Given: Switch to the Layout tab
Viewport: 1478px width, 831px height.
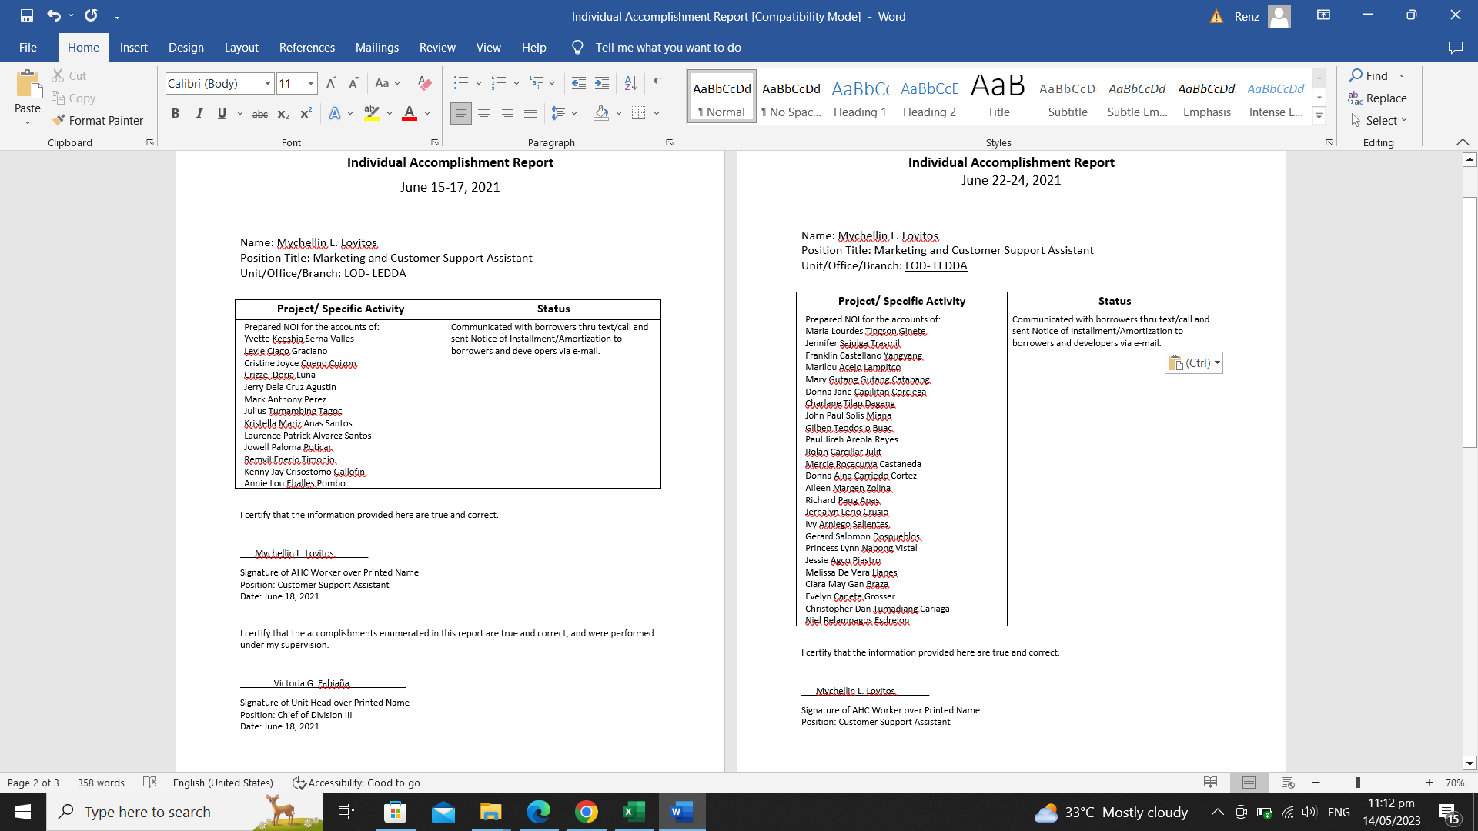Looking at the screenshot, I should [x=241, y=48].
